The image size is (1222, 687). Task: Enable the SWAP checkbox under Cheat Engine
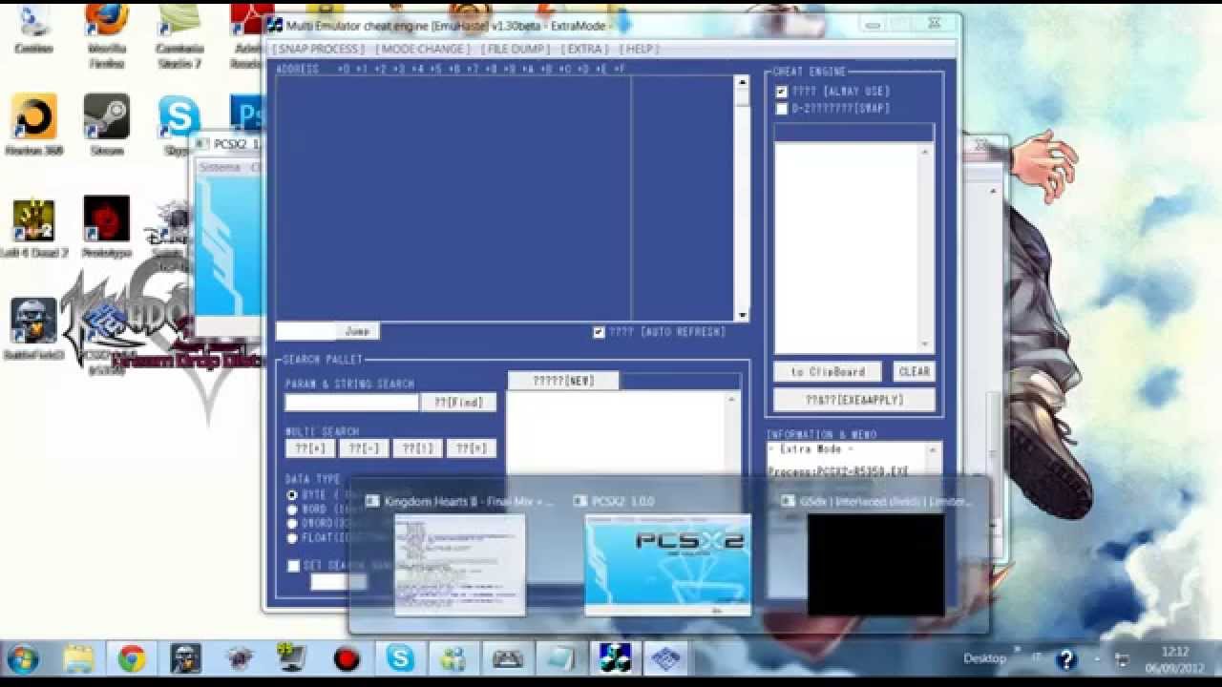(782, 109)
